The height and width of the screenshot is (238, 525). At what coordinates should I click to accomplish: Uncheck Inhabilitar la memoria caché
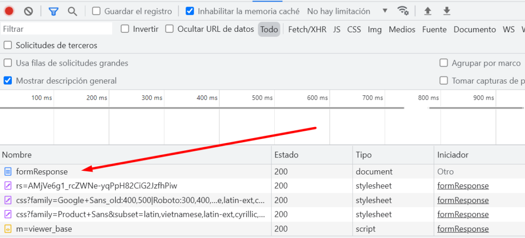190,11
